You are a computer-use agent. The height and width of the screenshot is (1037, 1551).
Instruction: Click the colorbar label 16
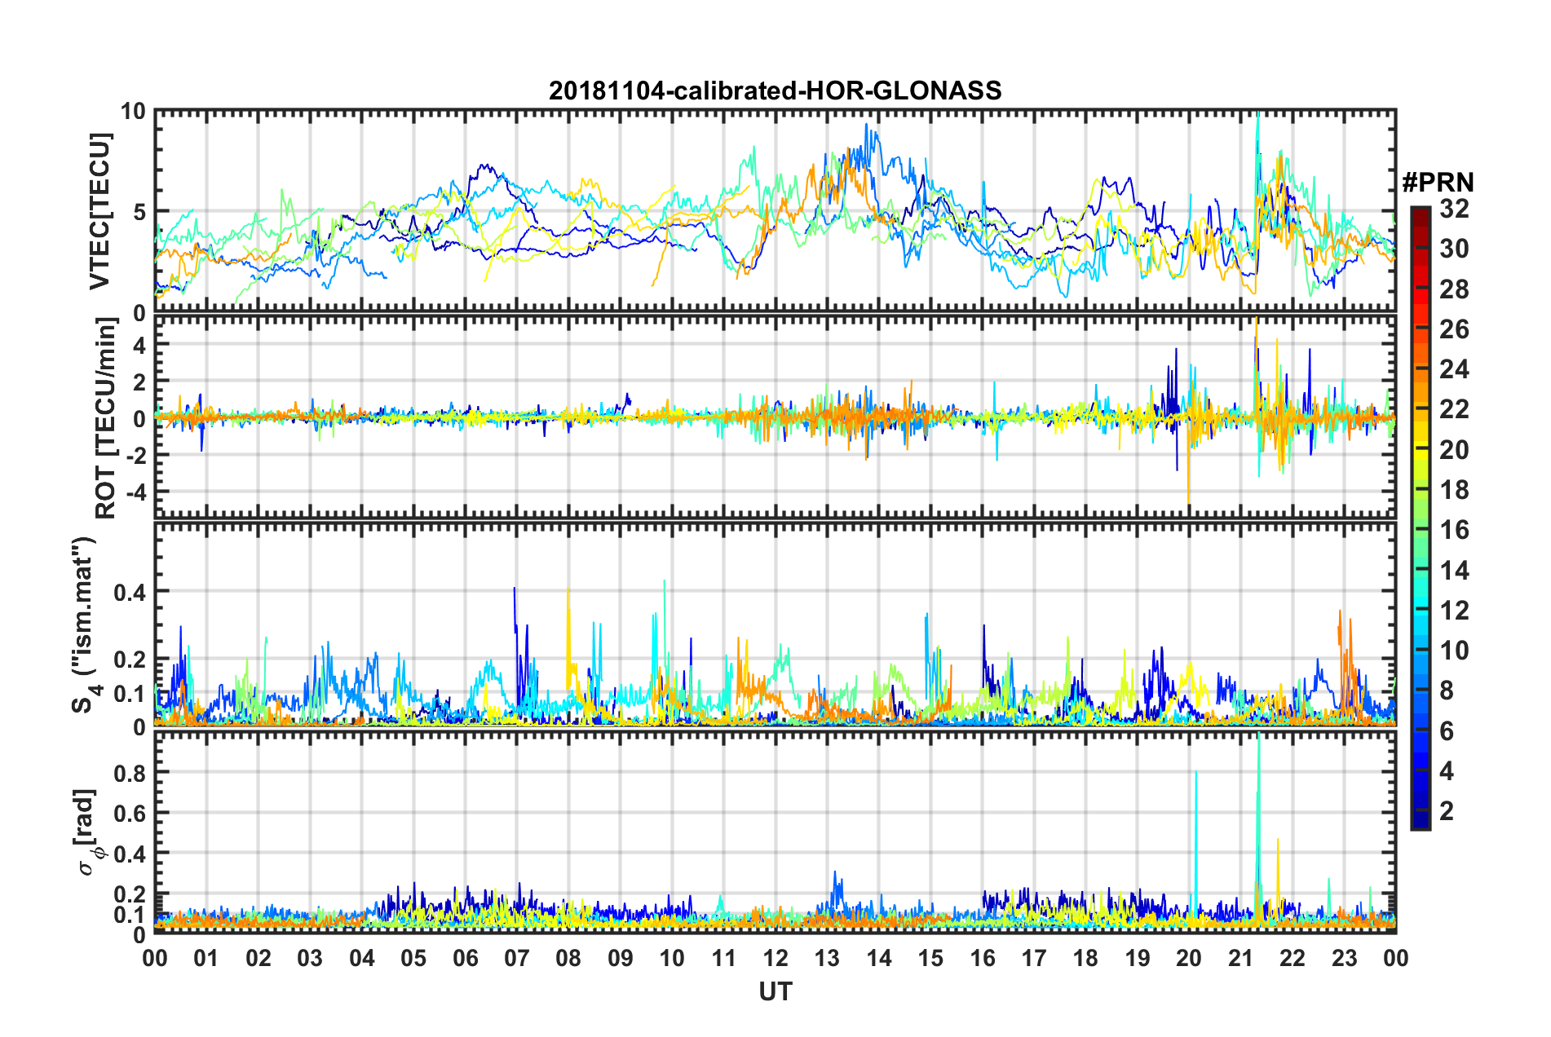click(1453, 530)
